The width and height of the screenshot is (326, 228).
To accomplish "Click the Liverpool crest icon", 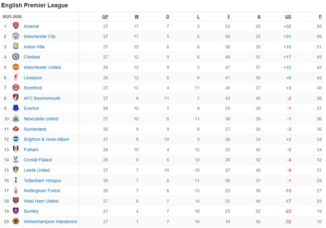I will (x=16, y=78).
